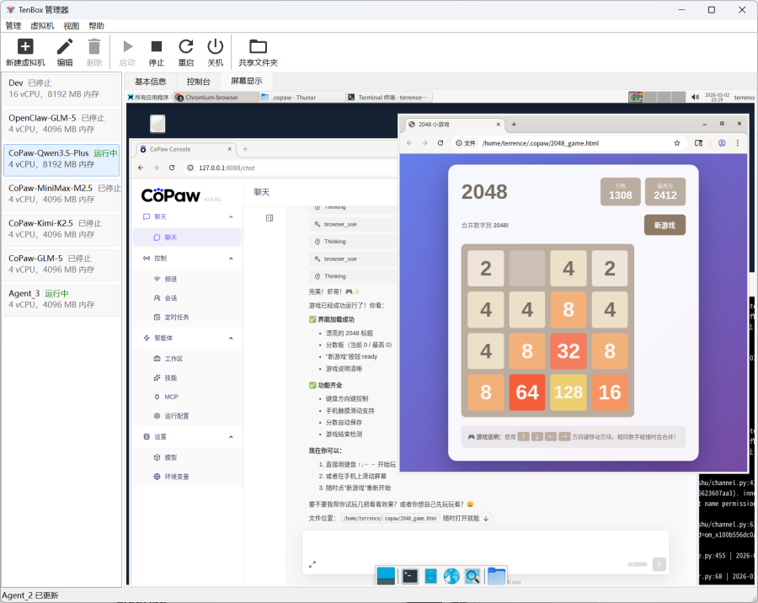Reload the 2048 game browser page
Image resolution: width=758 pixels, height=603 pixels.
tap(440, 143)
